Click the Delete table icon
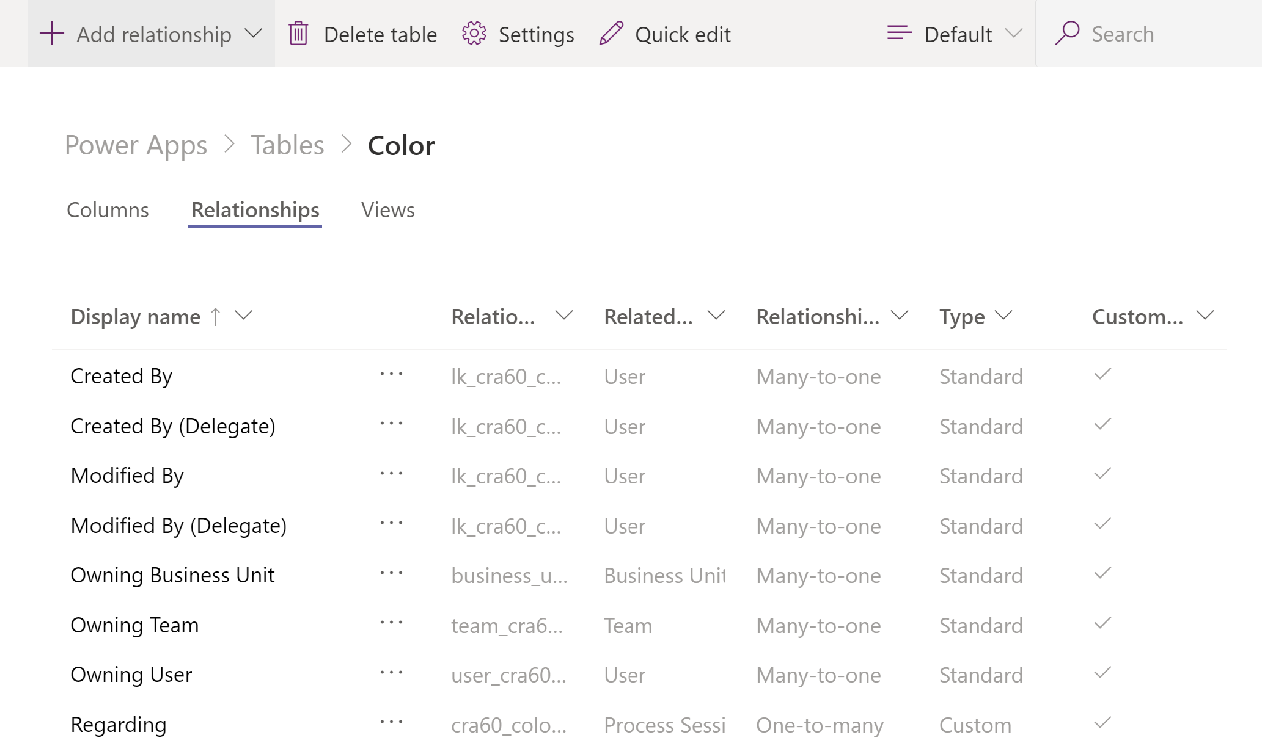1262x746 pixels. point(299,34)
